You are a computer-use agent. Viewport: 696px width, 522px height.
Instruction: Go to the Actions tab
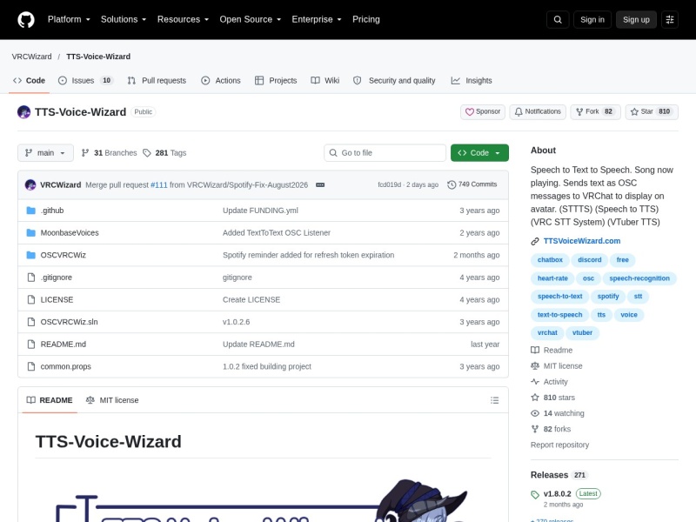pyautogui.click(x=221, y=80)
